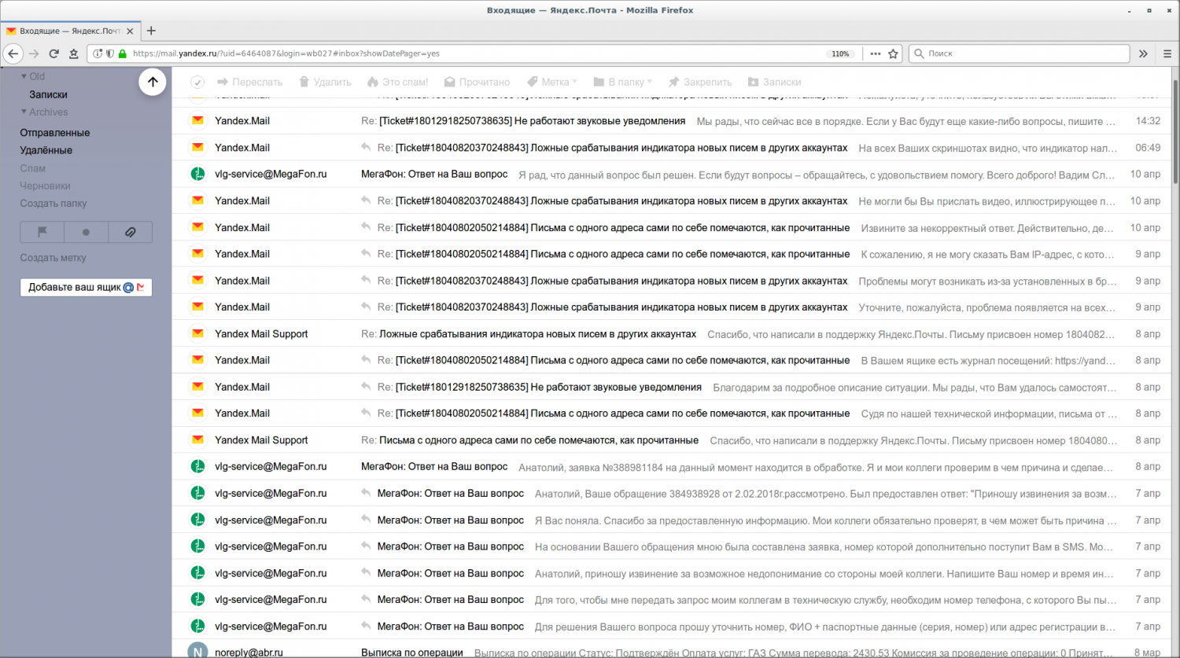Open the page actions three-dot menu
Viewport: 1180px width, 658px height.
tap(876, 53)
